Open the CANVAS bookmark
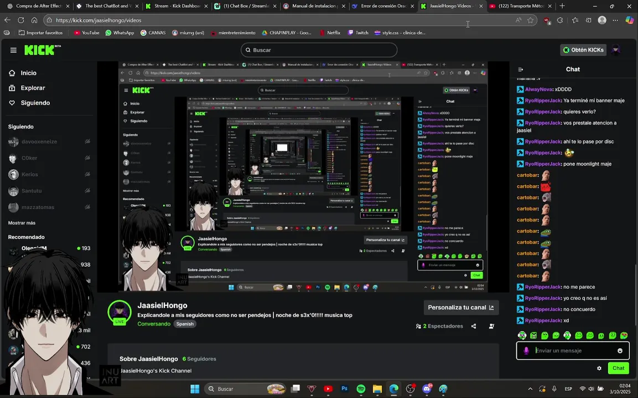 [x=153, y=33]
